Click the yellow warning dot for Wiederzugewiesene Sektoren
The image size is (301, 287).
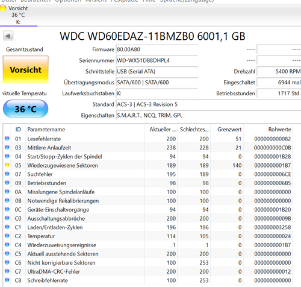(x=7, y=165)
